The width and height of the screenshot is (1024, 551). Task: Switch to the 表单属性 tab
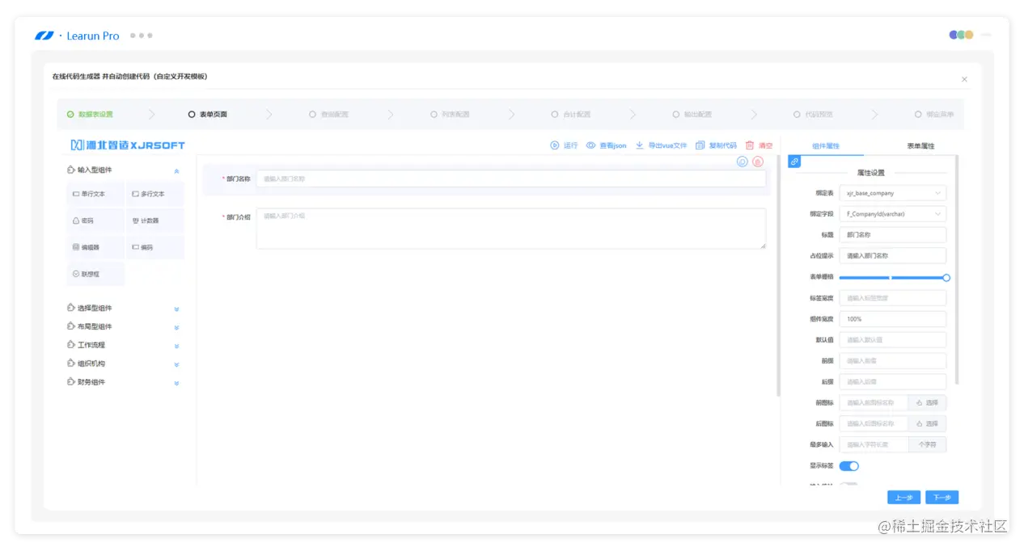coord(920,146)
